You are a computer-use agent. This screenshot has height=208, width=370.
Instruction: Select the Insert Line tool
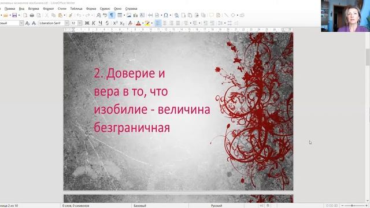[x=226, y=16]
